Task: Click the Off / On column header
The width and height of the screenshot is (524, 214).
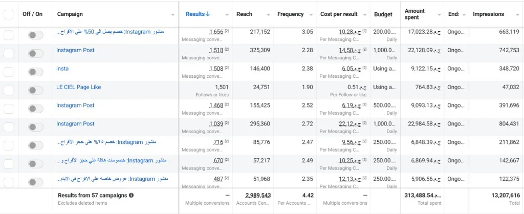Action: coord(32,14)
